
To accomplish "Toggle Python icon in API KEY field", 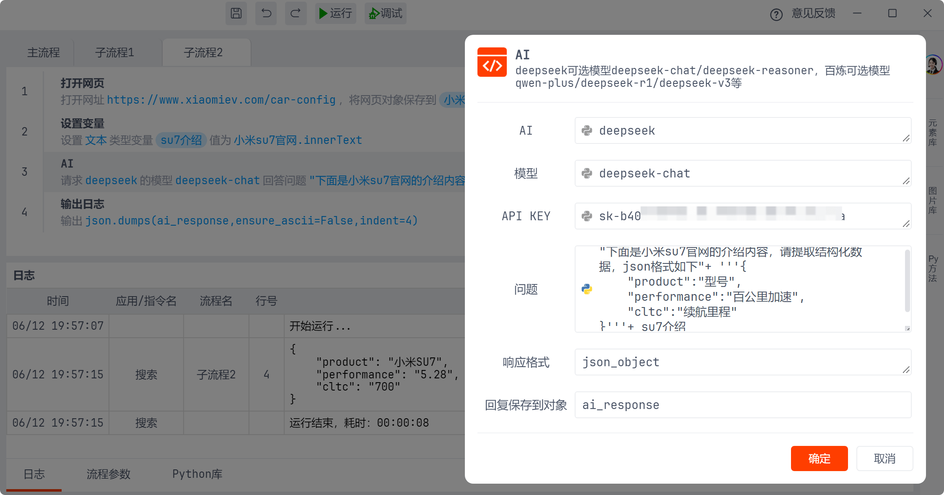I will pos(587,216).
